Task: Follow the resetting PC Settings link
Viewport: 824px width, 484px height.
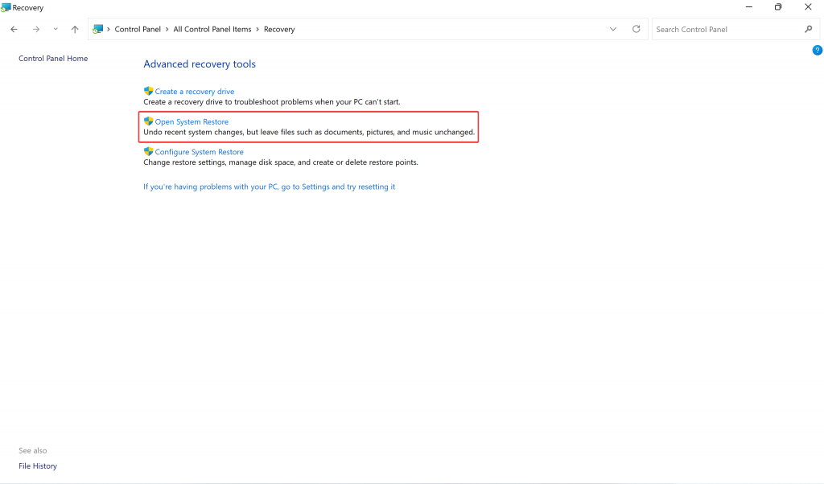Action: click(269, 187)
